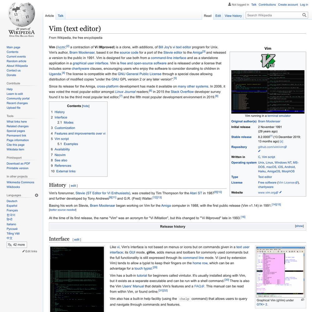Open Wikimedia Commons project link
This screenshot has height=312, width=312.
tap(20, 182)
